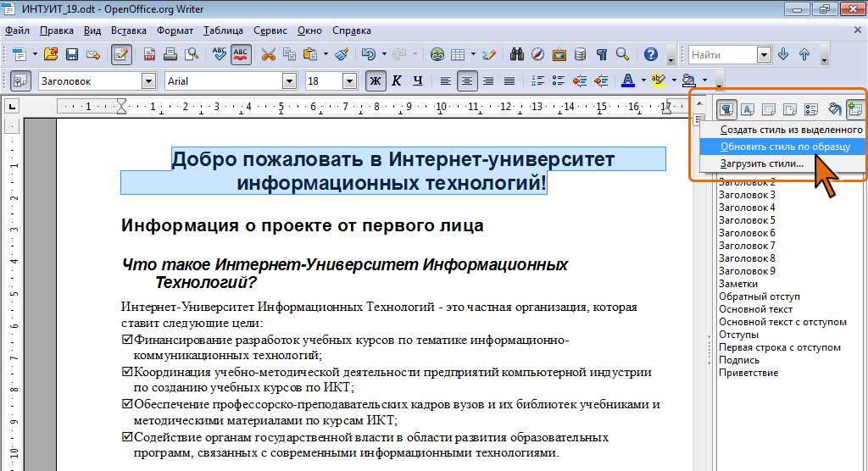Export directly as PDF icon
Screen dimensions: 868x471
click(x=149, y=54)
